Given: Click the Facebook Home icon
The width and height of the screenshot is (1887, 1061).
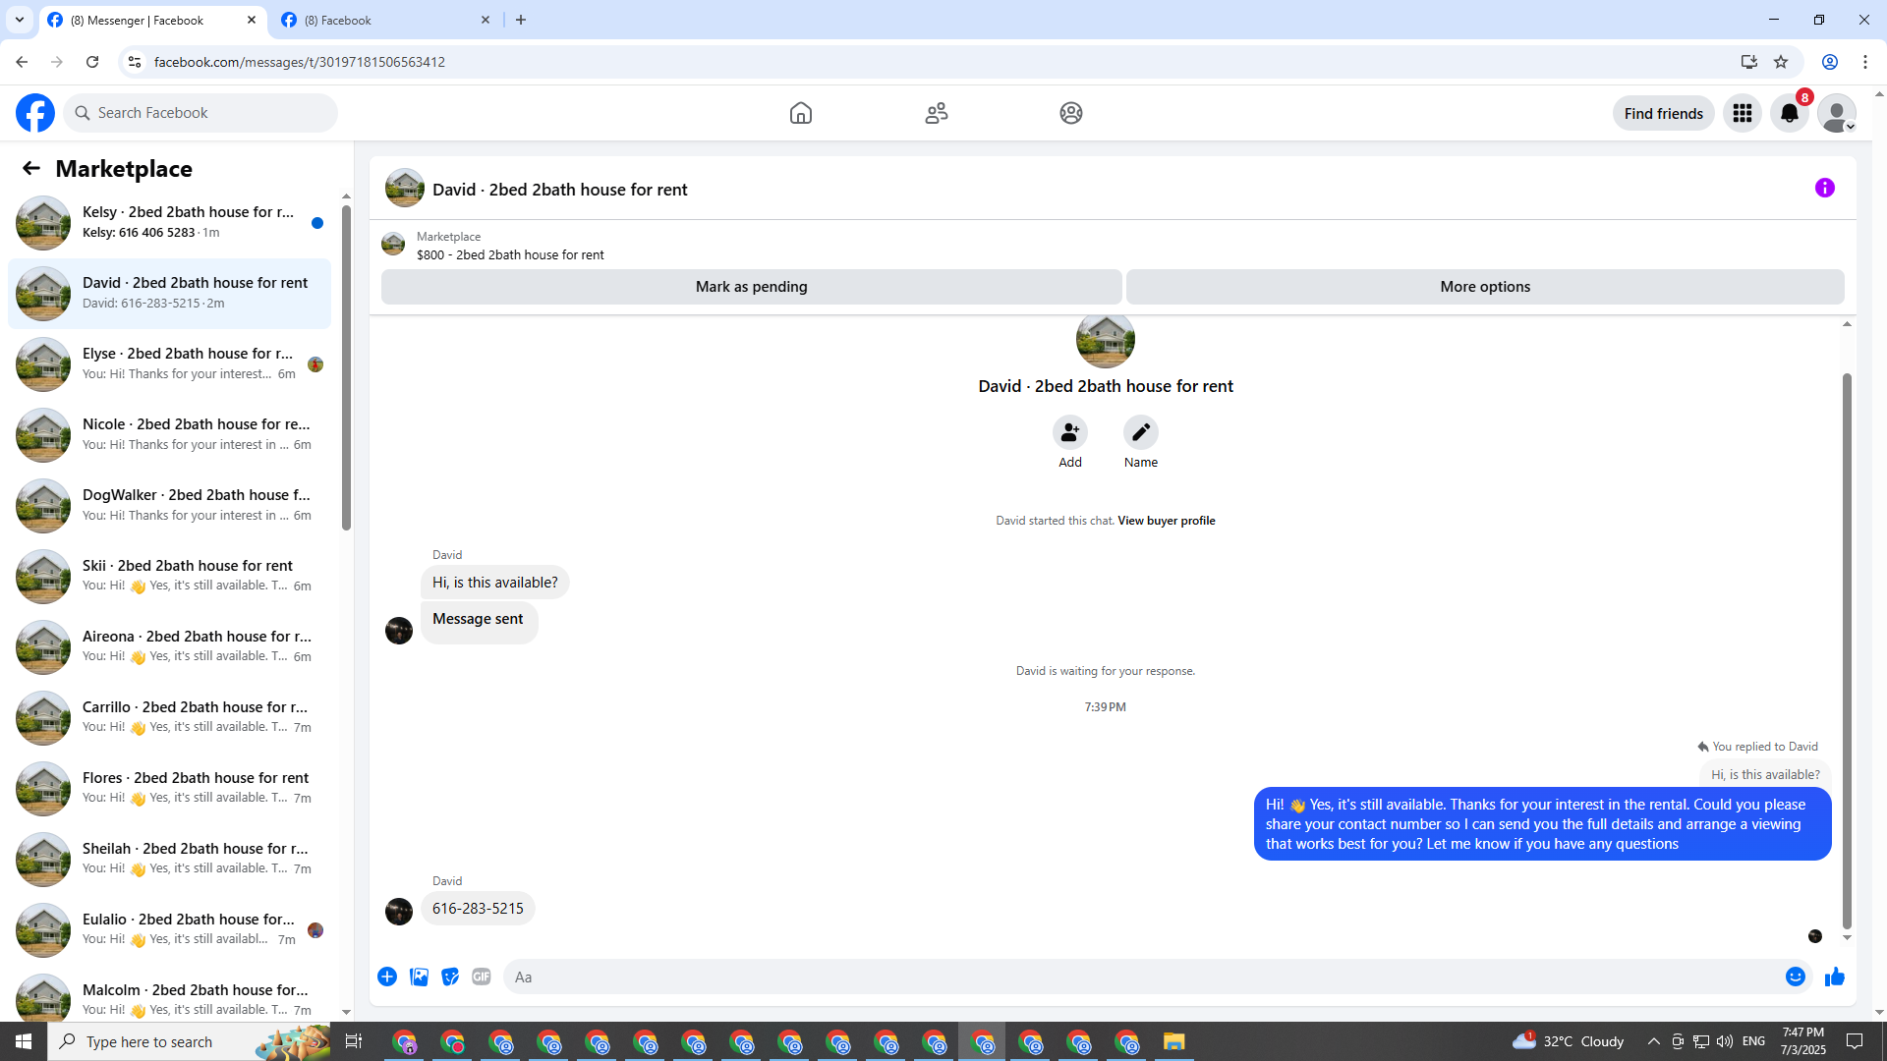Looking at the screenshot, I should click(x=800, y=113).
